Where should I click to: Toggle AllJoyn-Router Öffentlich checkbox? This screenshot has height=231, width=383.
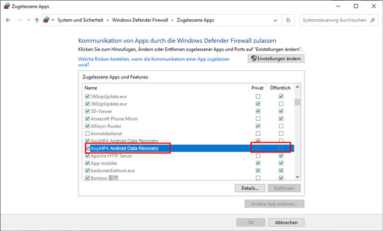coord(281,126)
